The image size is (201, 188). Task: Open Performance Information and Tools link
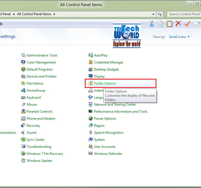(x=120, y=112)
